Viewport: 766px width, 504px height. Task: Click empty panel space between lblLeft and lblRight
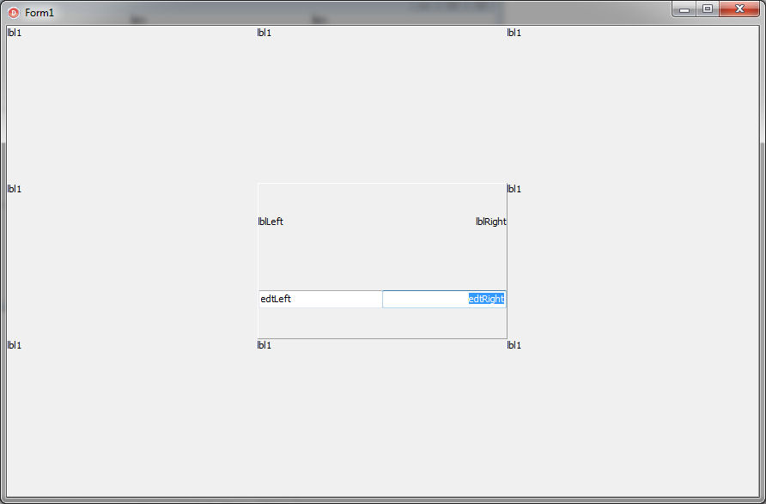point(378,222)
